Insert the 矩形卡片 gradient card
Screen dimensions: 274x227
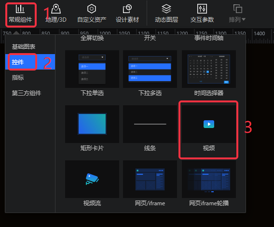92,128
